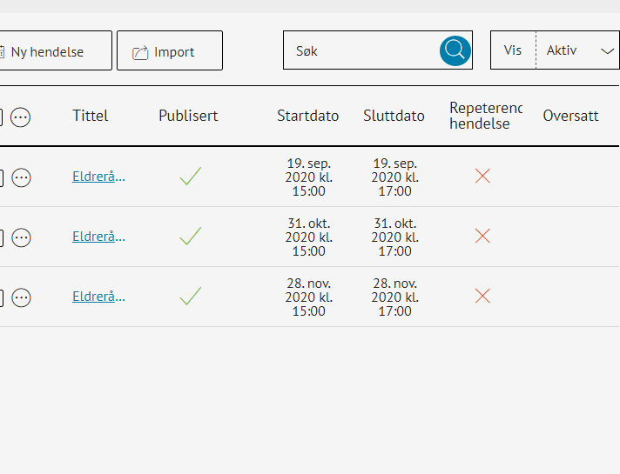Screen dimensions: 620x474
Task: Sort table by Startdato column
Action: [305, 116]
